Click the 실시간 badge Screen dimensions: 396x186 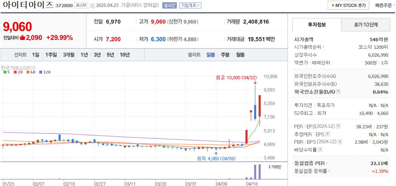click(x=169, y=6)
